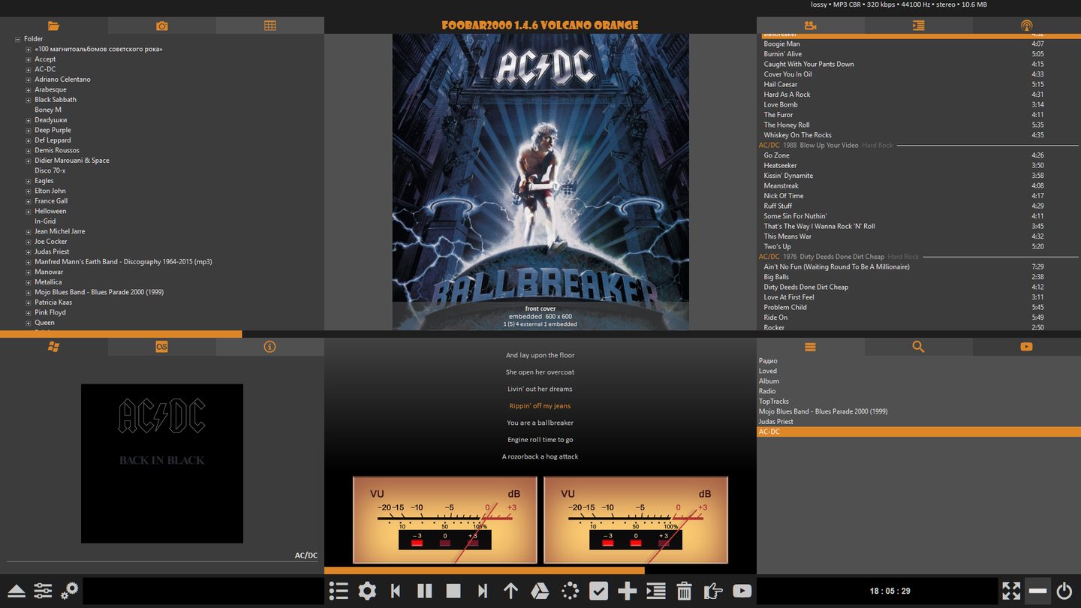This screenshot has width=1081, height=608.
Task: Expand the Adriano Celentano folder
Action: pos(29,80)
